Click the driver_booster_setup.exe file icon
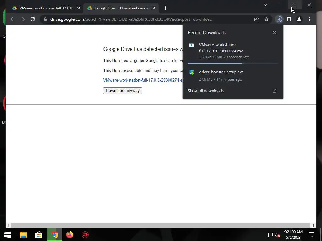This screenshot has width=322, height=241. [x=192, y=72]
